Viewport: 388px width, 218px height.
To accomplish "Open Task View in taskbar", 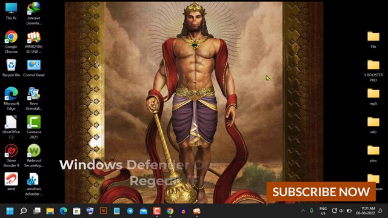I will tap(36, 211).
